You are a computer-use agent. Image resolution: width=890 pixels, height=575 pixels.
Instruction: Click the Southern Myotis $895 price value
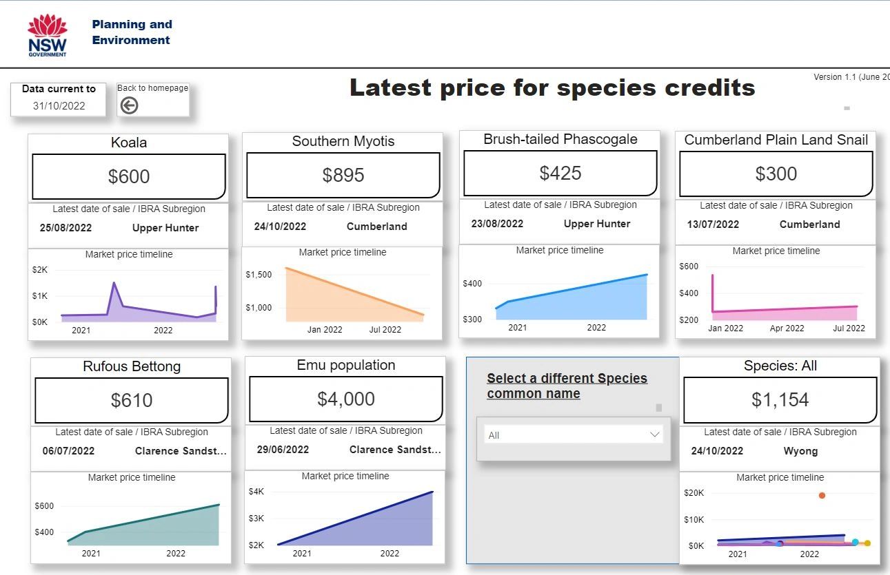coord(343,175)
